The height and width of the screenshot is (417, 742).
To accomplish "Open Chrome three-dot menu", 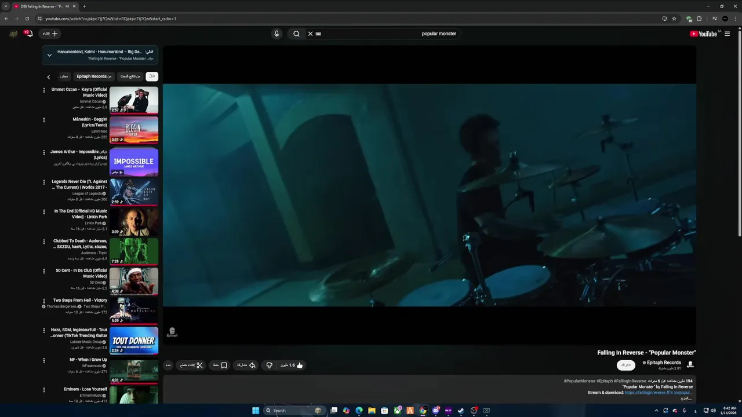I will pyautogui.click(x=736, y=19).
